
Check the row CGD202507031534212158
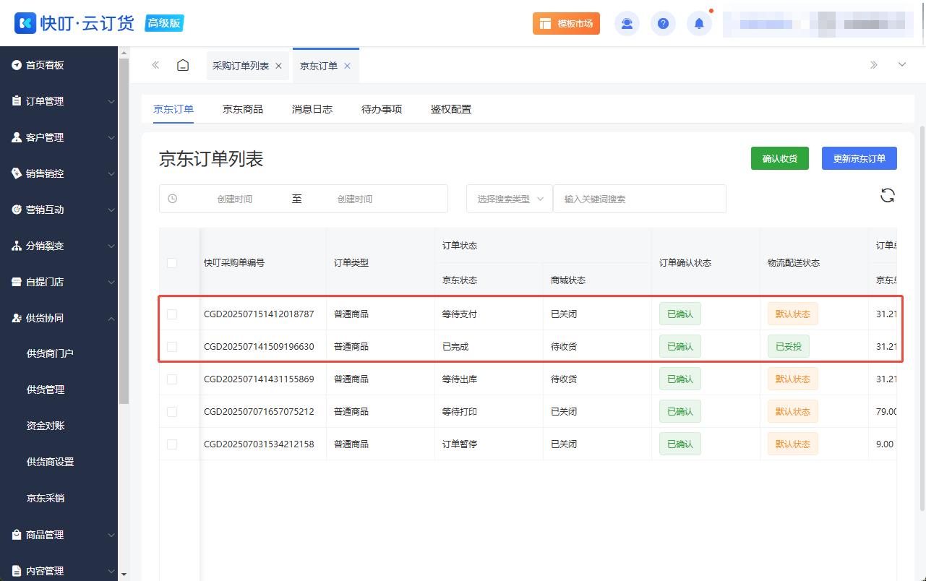coord(172,444)
